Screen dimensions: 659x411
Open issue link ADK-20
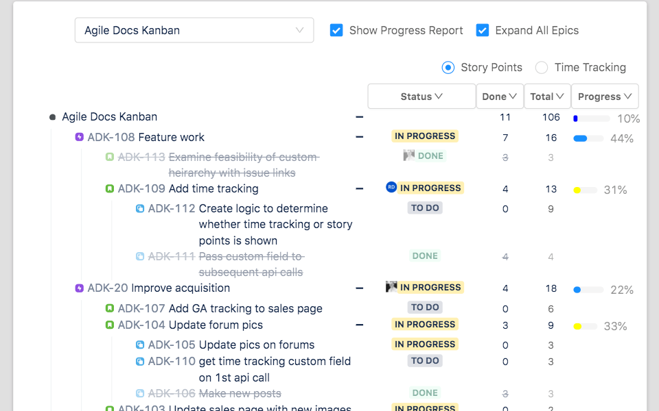click(108, 288)
